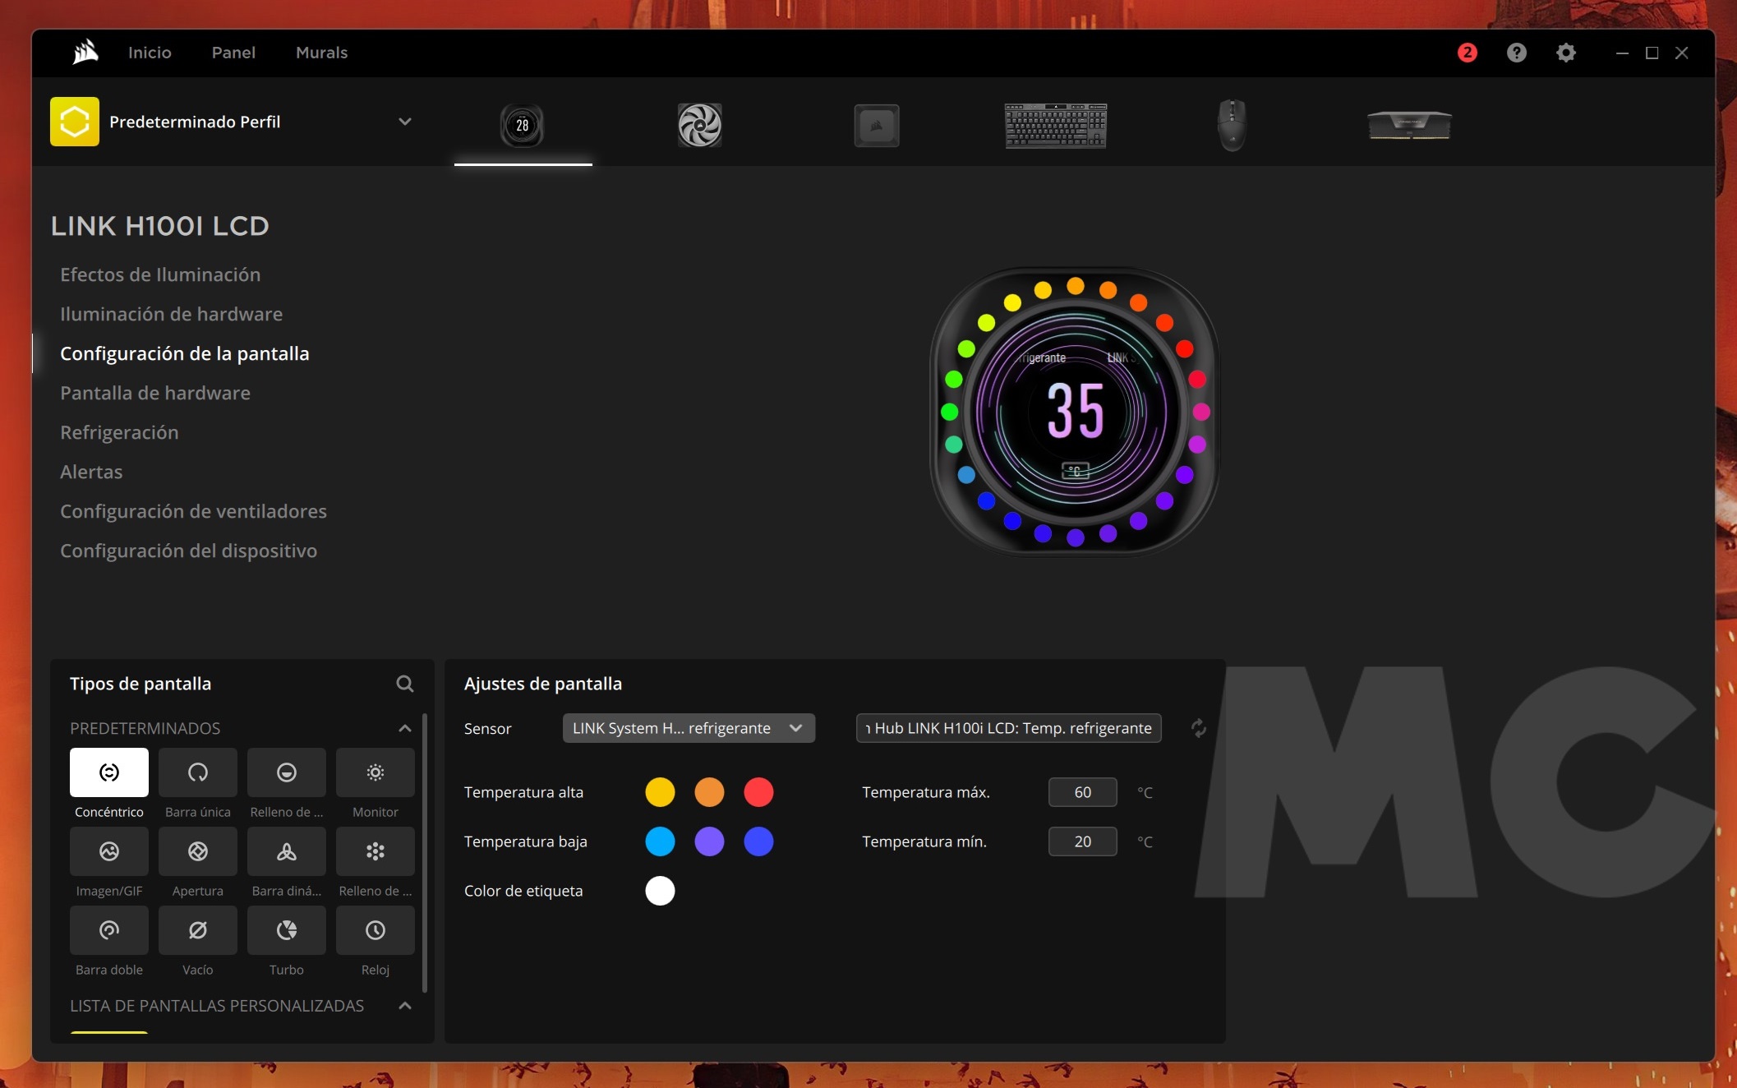Open the keyboard device tab

tap(1056, 126)
